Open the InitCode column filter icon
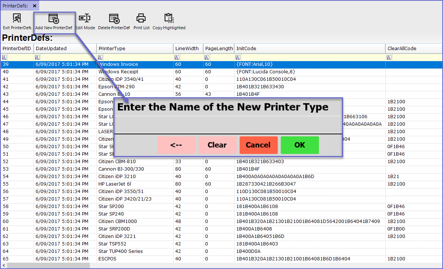 point(238,57)
